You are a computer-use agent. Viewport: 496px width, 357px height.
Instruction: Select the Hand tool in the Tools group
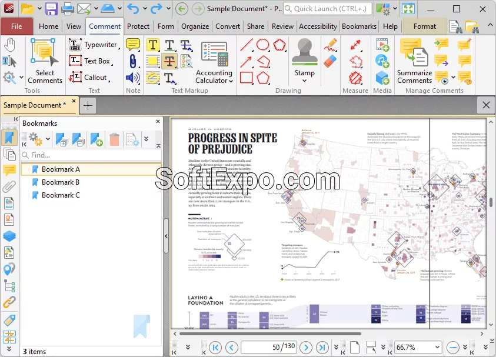[9, 45]
